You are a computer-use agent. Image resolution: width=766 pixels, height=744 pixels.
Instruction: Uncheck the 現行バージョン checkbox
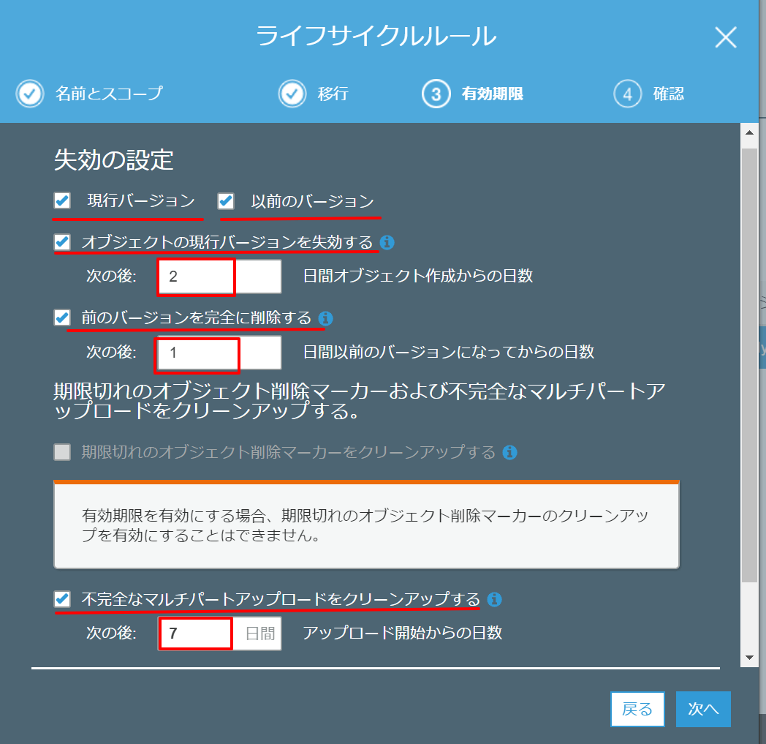pos(63,200)
